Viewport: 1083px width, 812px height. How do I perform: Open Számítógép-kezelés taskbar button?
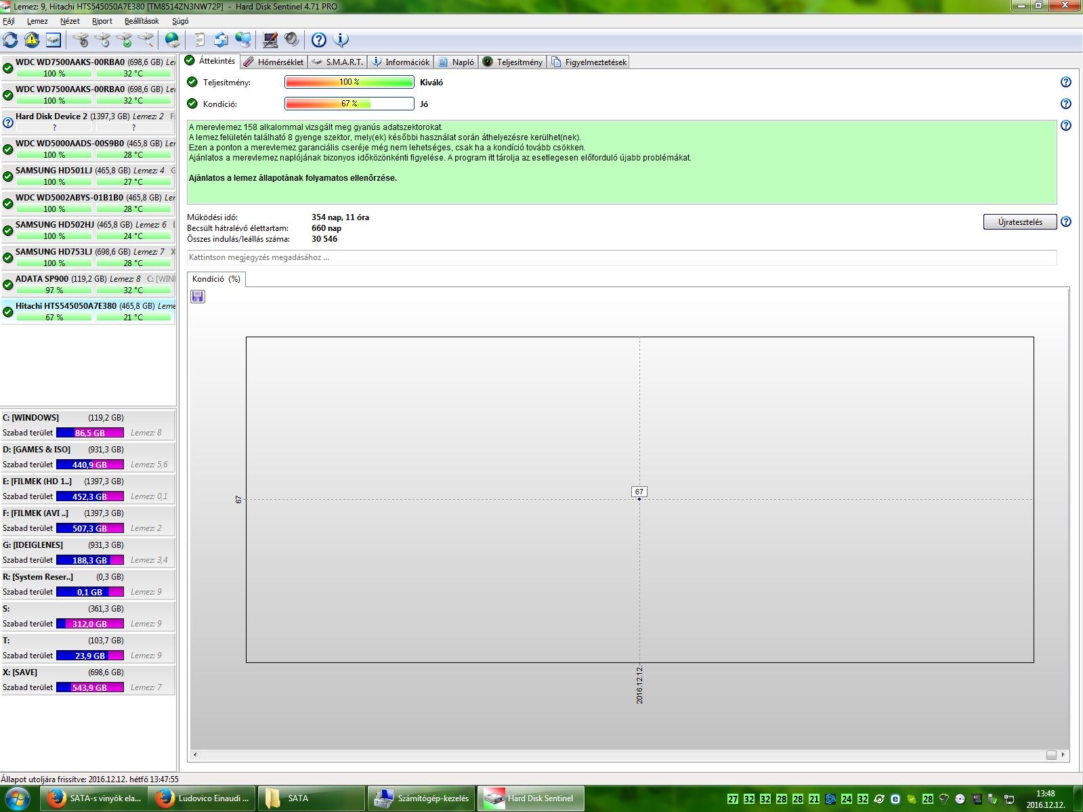click(x=421, y=798)
